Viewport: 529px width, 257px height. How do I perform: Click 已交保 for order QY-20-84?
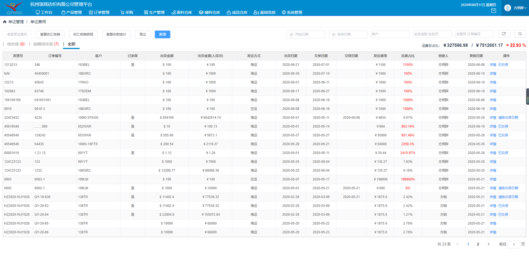pyautogui.click(x=503, y=215)
